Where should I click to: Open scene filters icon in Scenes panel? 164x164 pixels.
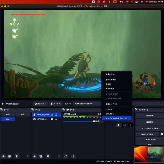(x=17, y=156)
